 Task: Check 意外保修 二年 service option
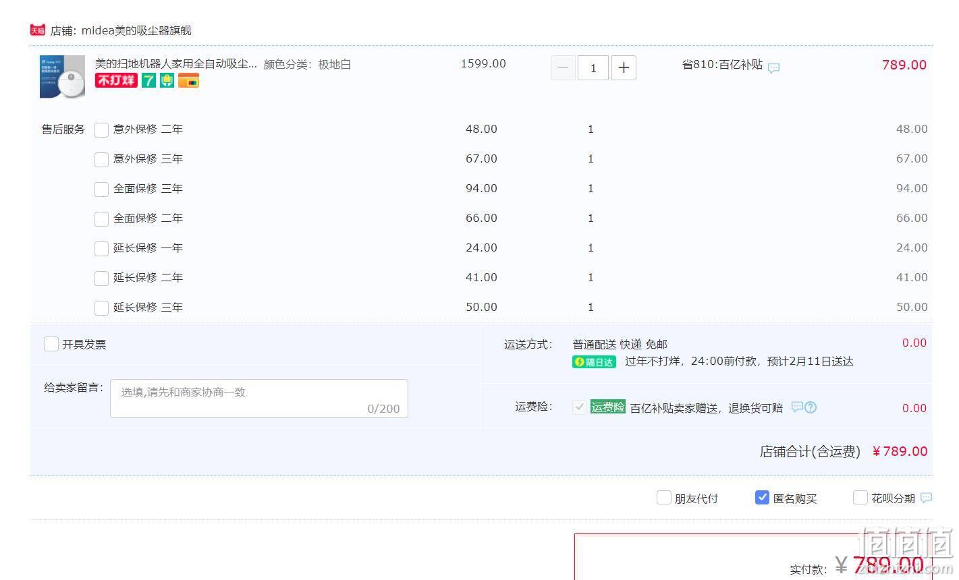(101, 129)
